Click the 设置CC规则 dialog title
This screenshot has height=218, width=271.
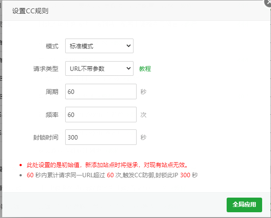click(x=30, y=11)
